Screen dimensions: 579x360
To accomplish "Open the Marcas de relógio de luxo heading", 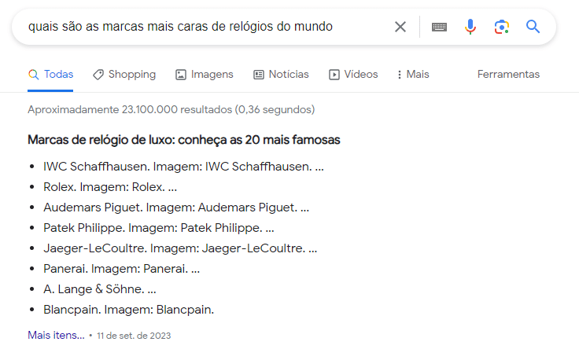I will coord(184,140).
